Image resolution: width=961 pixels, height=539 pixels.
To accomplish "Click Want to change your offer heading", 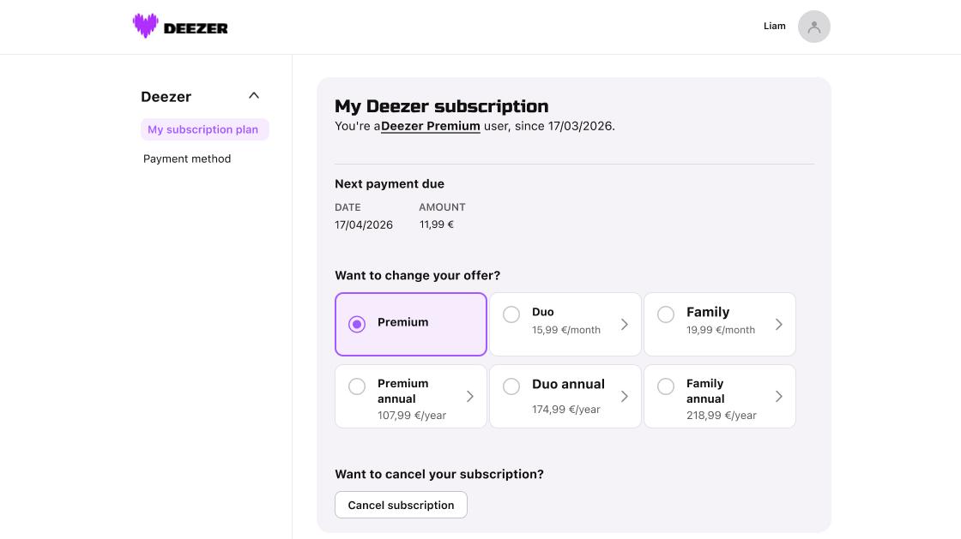I will tap(417, 275).
